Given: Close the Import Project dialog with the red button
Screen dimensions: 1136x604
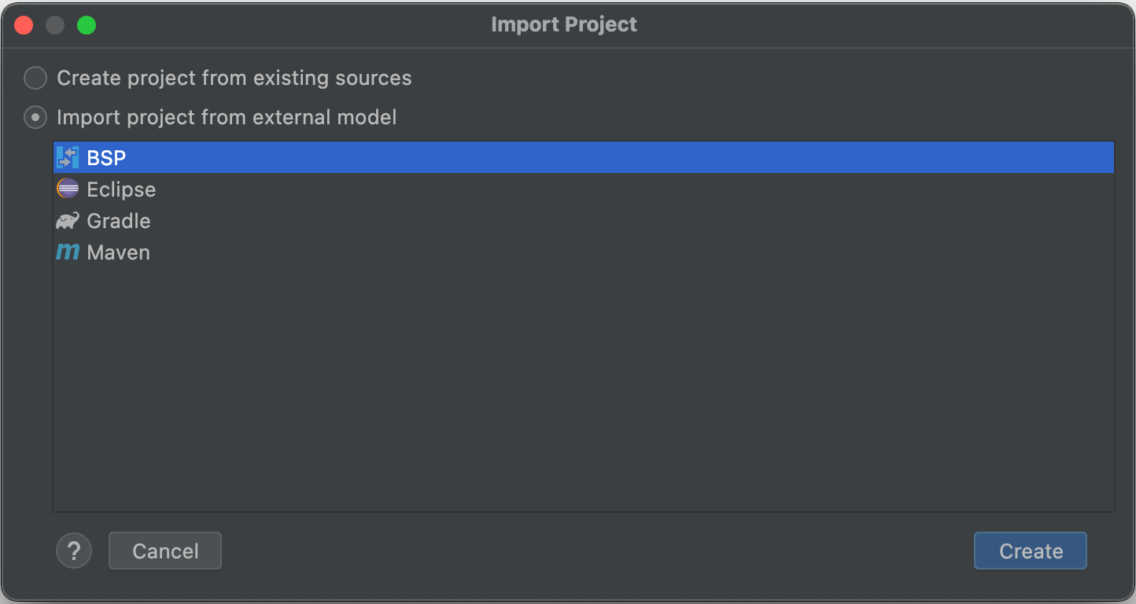Looking at the screenshot, I should click(x=24, y=25).
